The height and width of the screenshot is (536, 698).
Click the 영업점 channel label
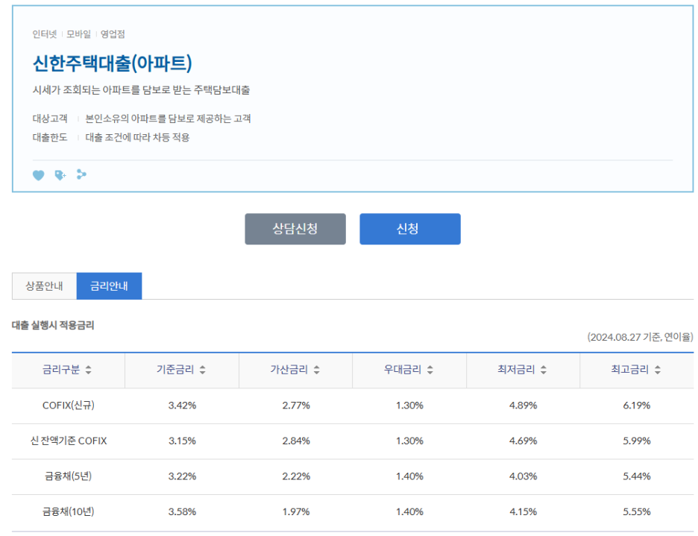113,34
